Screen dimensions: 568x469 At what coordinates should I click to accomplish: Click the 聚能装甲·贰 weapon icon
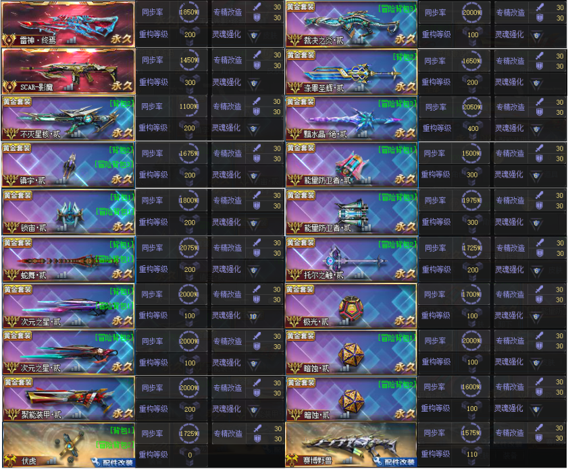[68, 399]
